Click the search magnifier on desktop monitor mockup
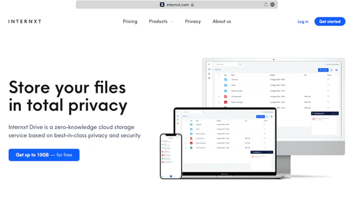This screenshot has width=362, height=201. pos(240,64)
